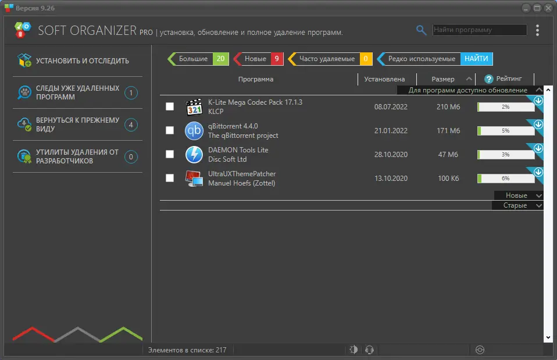
Task: Click the UltraUXThemePatcher icon
Action: (194, 179)
